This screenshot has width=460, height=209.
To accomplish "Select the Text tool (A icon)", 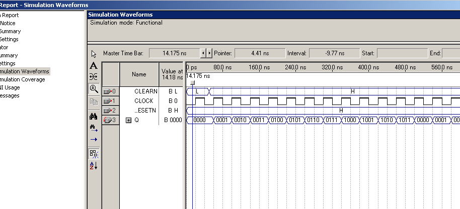I will [x=94, y=66].
